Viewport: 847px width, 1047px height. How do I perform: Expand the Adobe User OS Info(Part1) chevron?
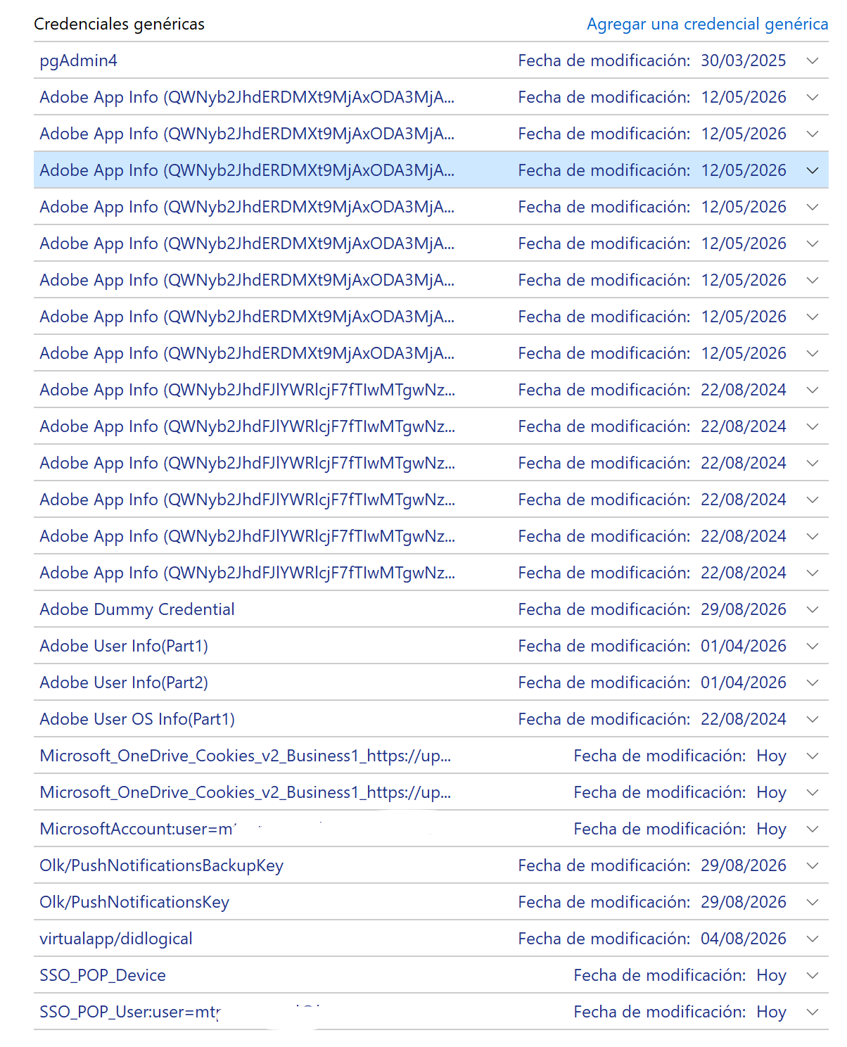[813, 719]
